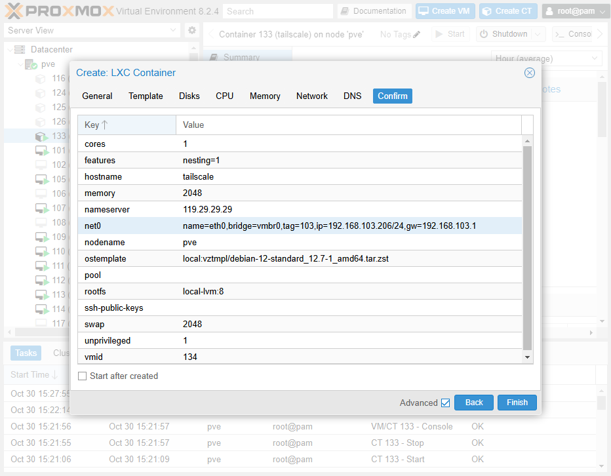
Task: Go to the Network wizard tab
Action: (312, 96)
